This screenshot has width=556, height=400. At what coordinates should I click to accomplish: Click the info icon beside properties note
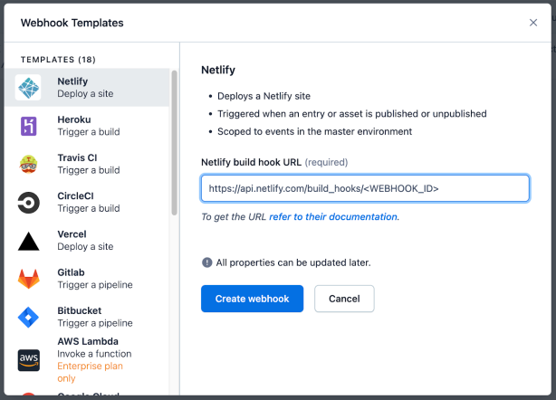(206, 262)
